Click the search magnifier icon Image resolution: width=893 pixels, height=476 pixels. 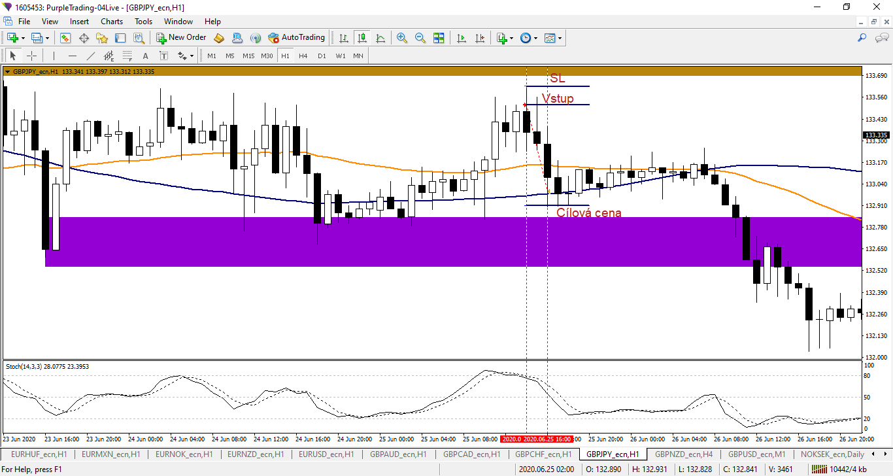tap(862, 38)
